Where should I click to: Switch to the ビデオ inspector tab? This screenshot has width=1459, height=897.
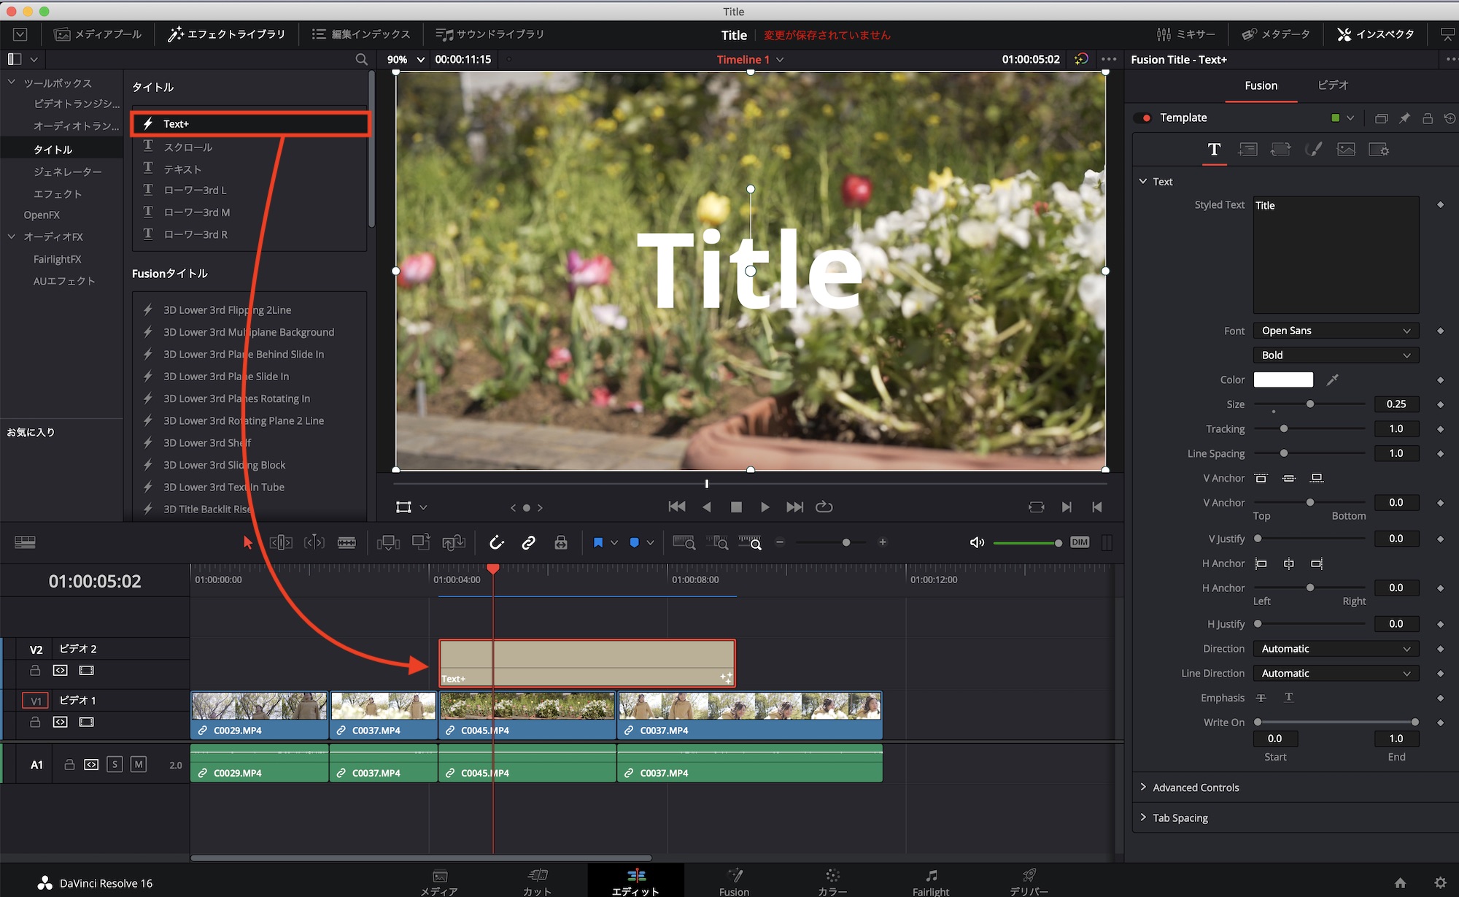[1333, 85]
